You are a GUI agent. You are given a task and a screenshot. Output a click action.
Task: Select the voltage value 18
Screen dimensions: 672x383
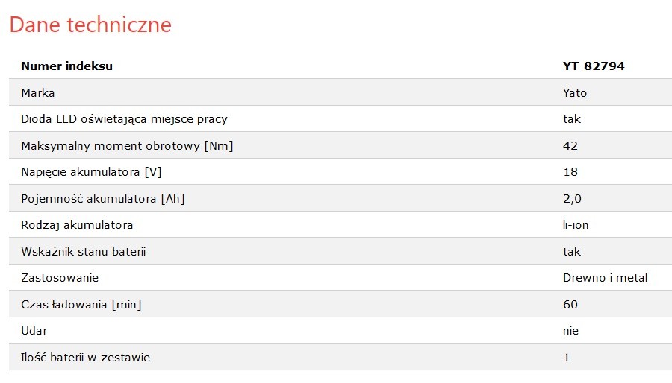pyautogui.click(x=570, y=172)
